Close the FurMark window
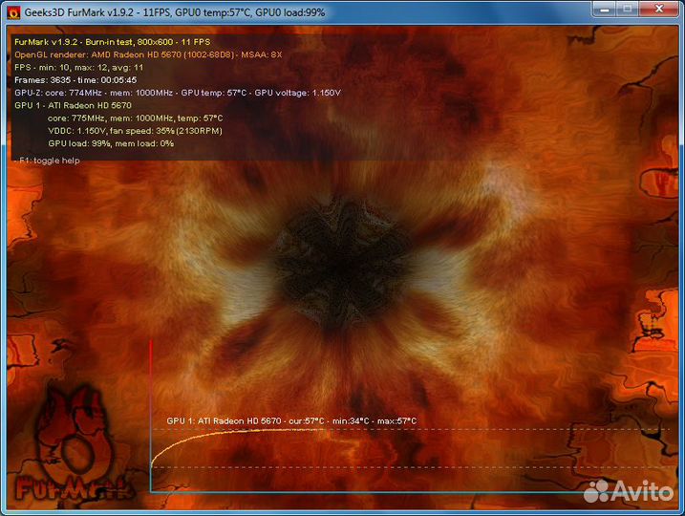Screen dimensions: 685x516 pyautogui.click(x=659, y=9)
